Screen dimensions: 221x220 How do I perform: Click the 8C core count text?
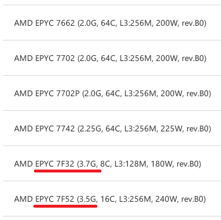[105, 164]
